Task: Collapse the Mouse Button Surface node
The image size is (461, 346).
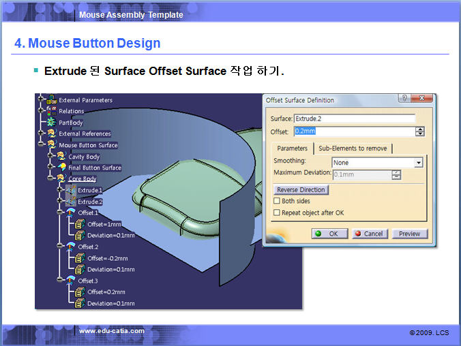Action: point(42,145)
